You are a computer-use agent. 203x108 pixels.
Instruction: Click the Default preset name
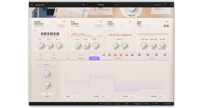tap(101, 5)
